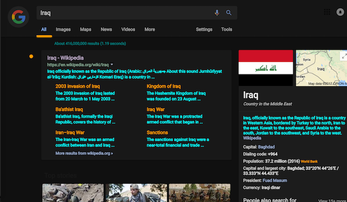The height and width of the screenshot is (202, 347).
Task: Click the first top story image
Action: click(73, 193)
